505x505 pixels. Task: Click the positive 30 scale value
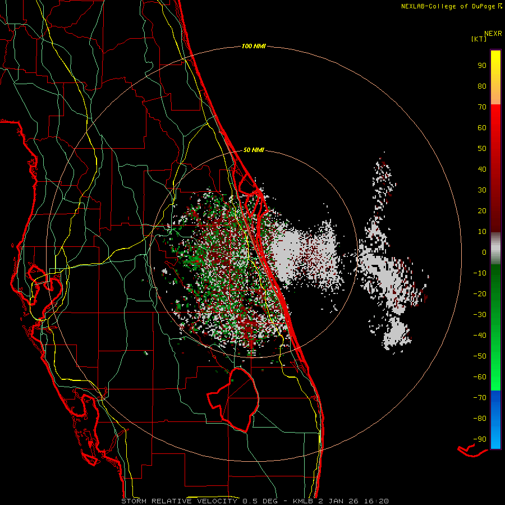pyautogui.click(x=482, y=190)
